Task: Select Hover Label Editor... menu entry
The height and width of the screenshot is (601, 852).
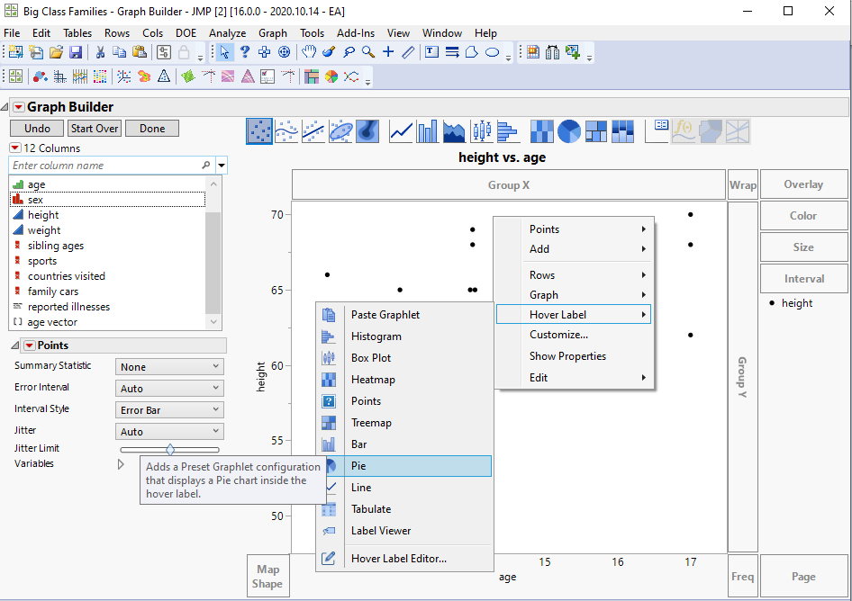Action: click(398, 559)
